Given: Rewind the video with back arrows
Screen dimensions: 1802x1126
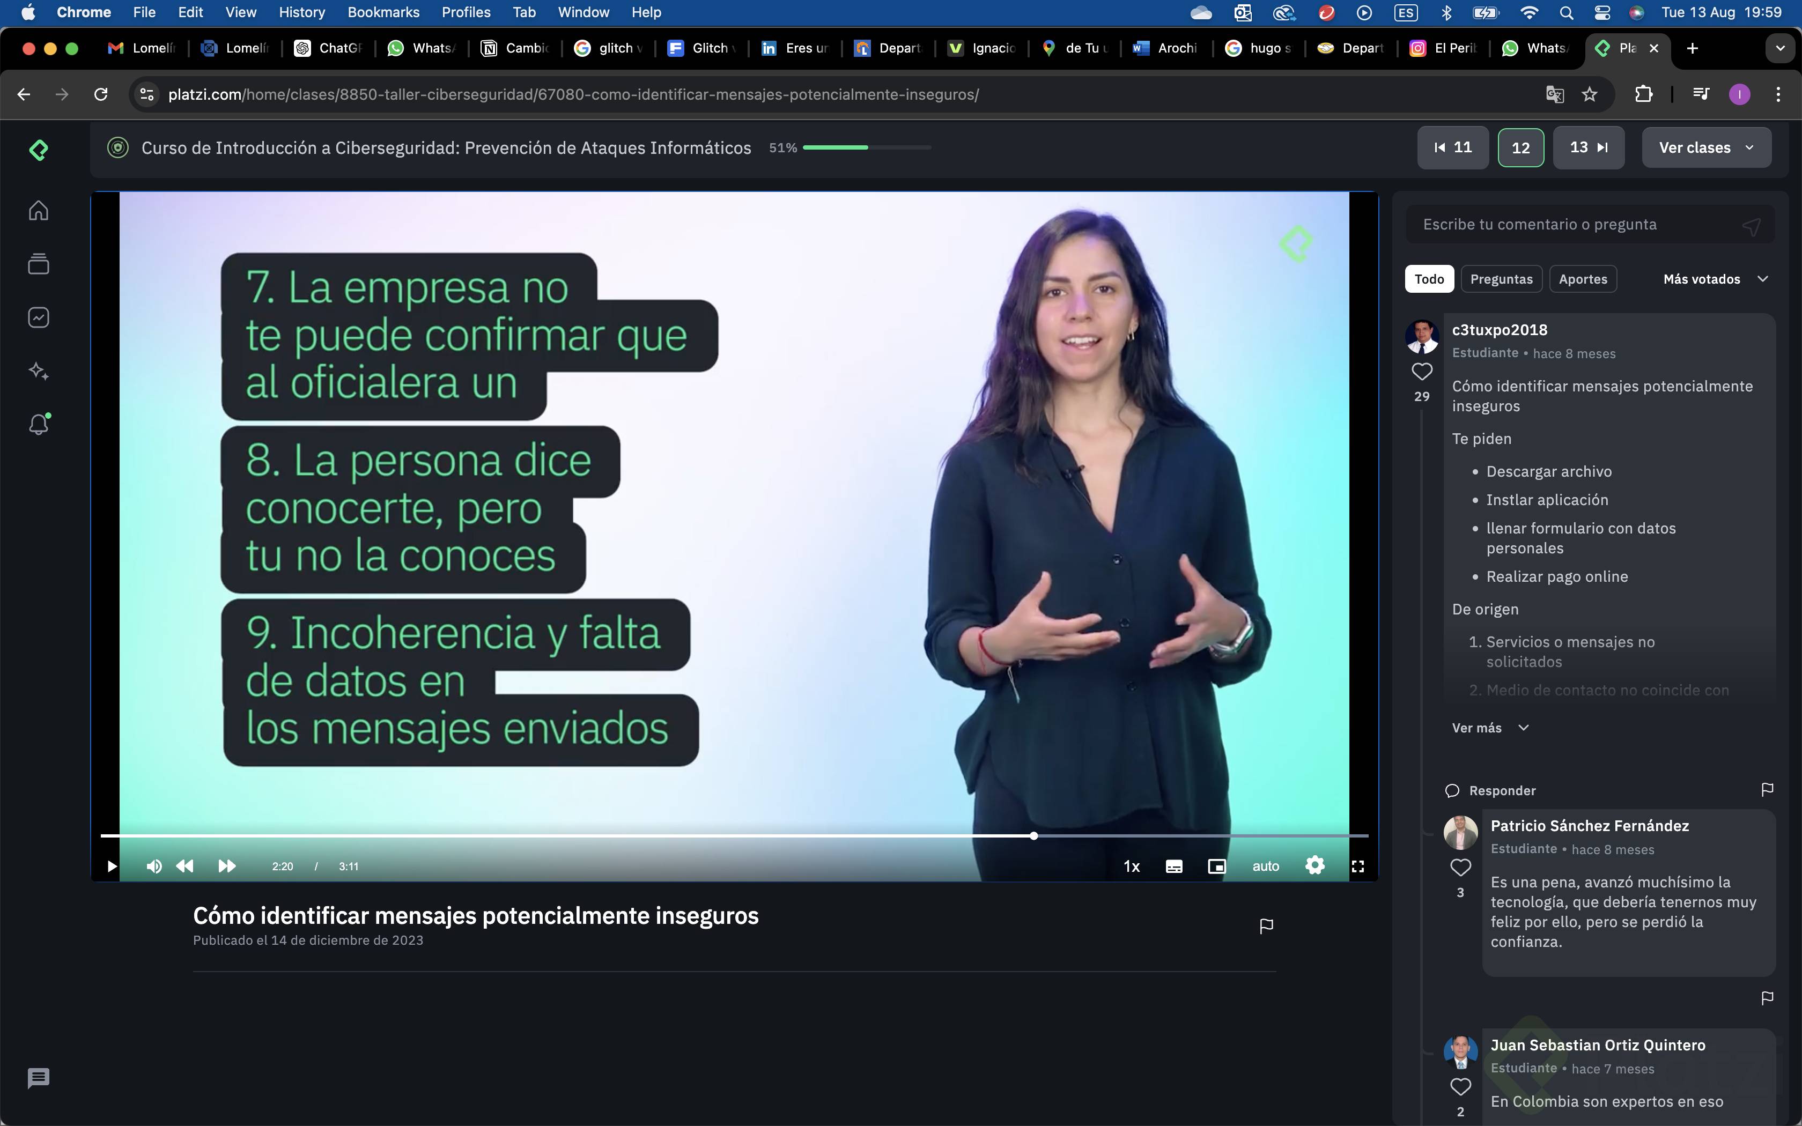Looking at the screenshot, I should (x=184, y=866).
